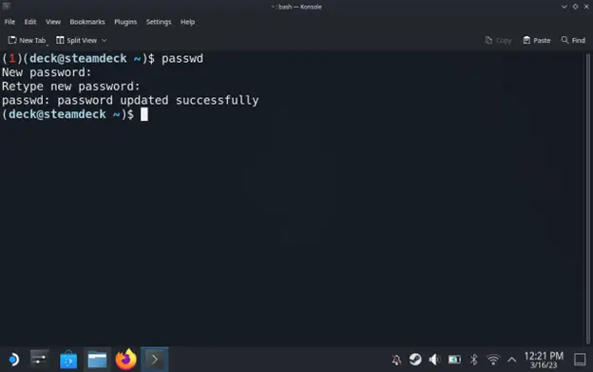Open the Dolphin file manager
The image size is (593, 372).
coord(97,359)
